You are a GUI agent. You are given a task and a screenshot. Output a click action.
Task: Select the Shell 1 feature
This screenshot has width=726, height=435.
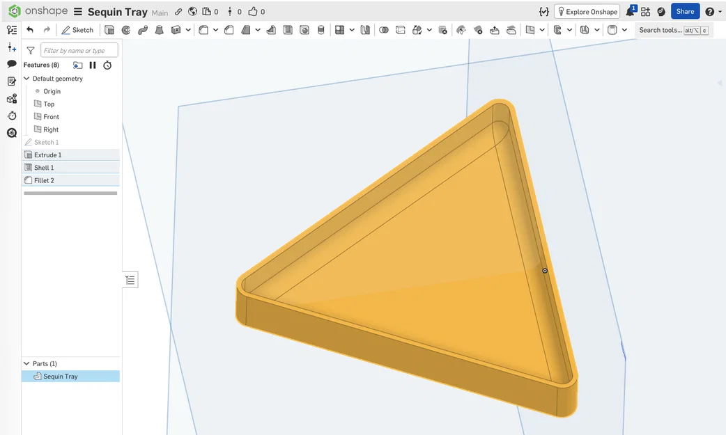coord(71,168)
